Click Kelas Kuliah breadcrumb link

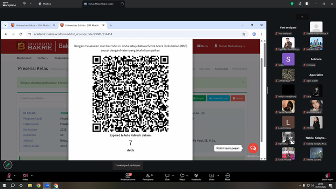click(x=222, y=69)
